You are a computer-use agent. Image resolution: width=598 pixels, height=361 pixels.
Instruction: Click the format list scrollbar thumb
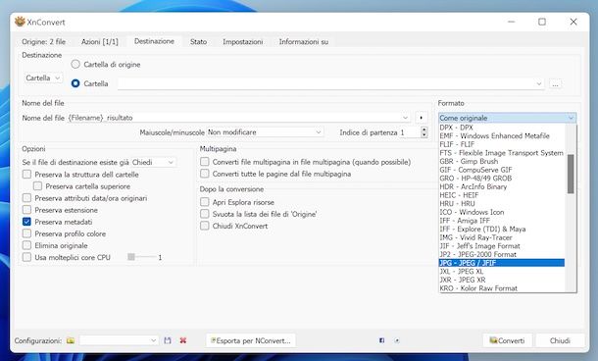(571, 174)
